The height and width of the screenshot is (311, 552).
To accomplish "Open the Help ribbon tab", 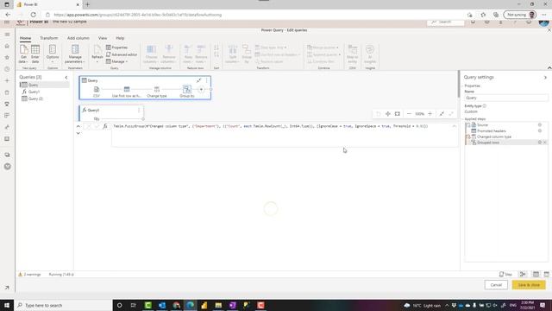I will (120, 38).
